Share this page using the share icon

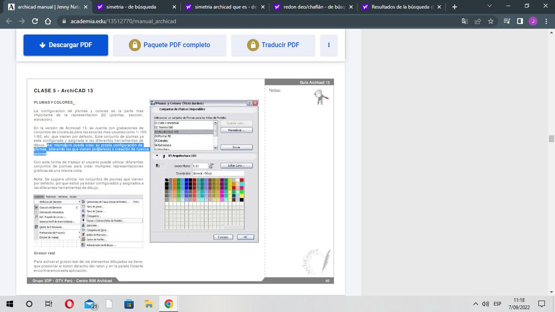478,21
